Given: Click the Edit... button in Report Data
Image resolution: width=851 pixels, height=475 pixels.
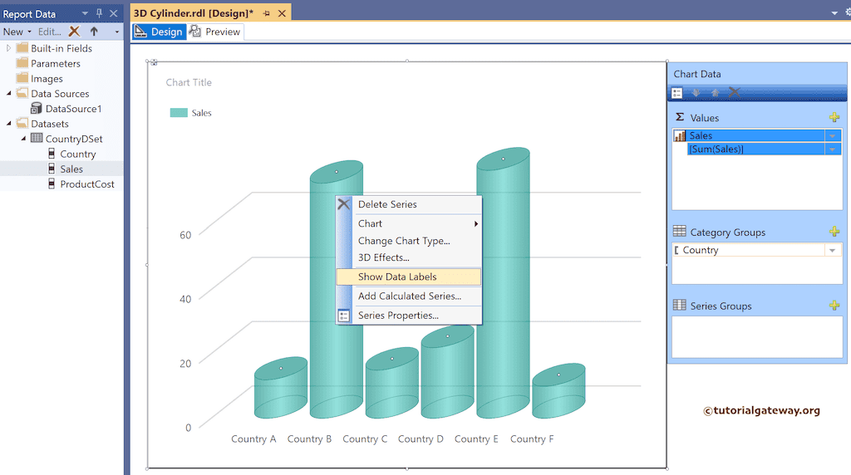Looking at the screenshot, I should 49,32.
